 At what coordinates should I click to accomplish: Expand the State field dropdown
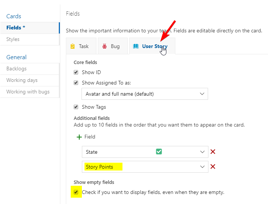point(202,152)
